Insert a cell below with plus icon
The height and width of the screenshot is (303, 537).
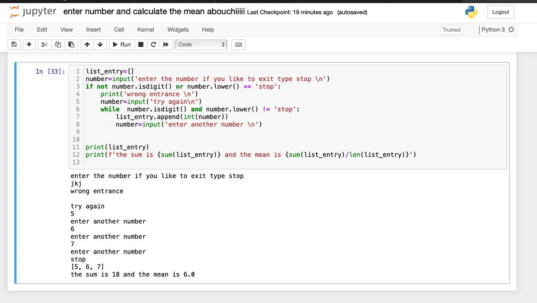click(29, 44)
